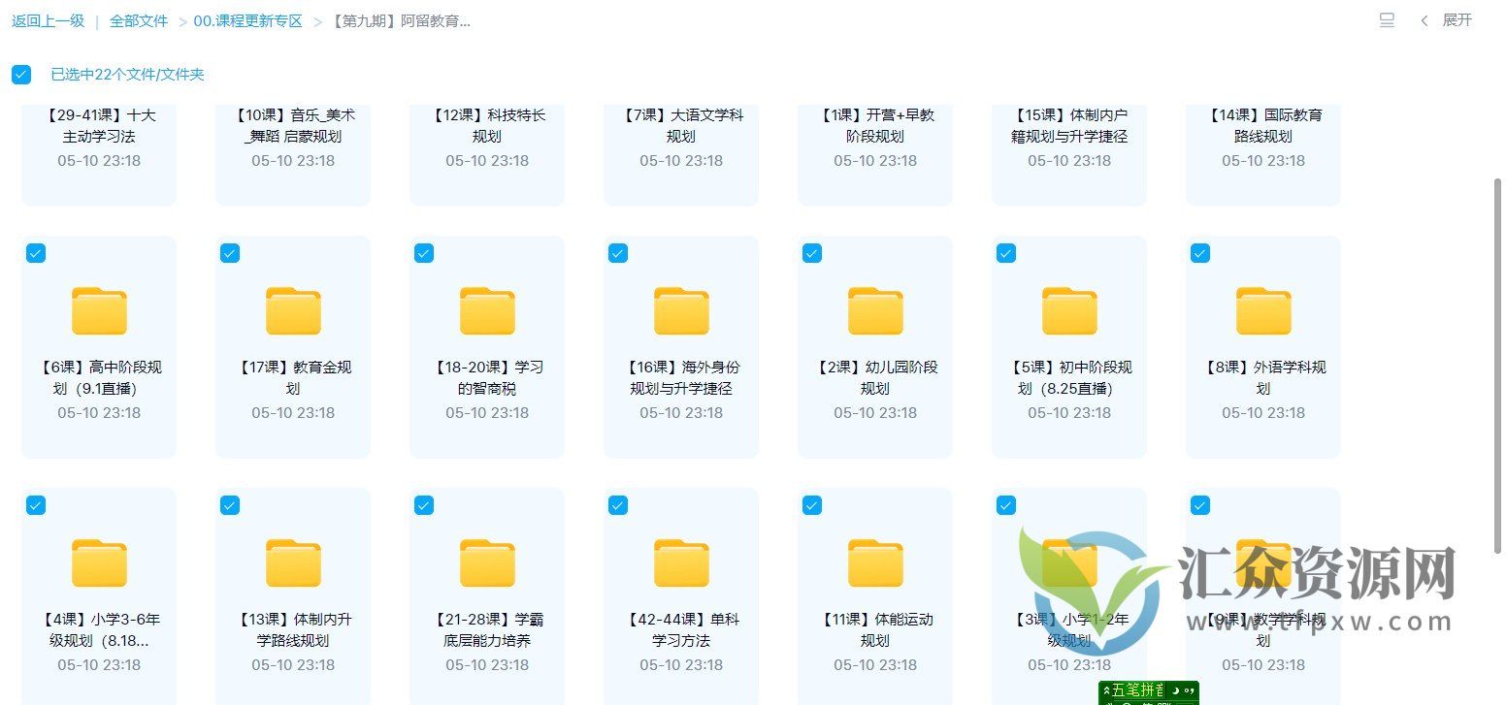The height and width of the screenshot is (705, 1506).
Task: Open the 【2课】幼儿园阶段规划 folder icon
Action: tap(875, 311)
